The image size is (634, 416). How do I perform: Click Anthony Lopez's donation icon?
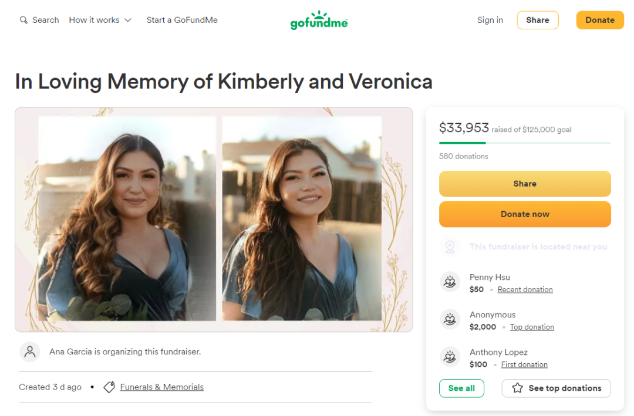(x=450, y=357)
